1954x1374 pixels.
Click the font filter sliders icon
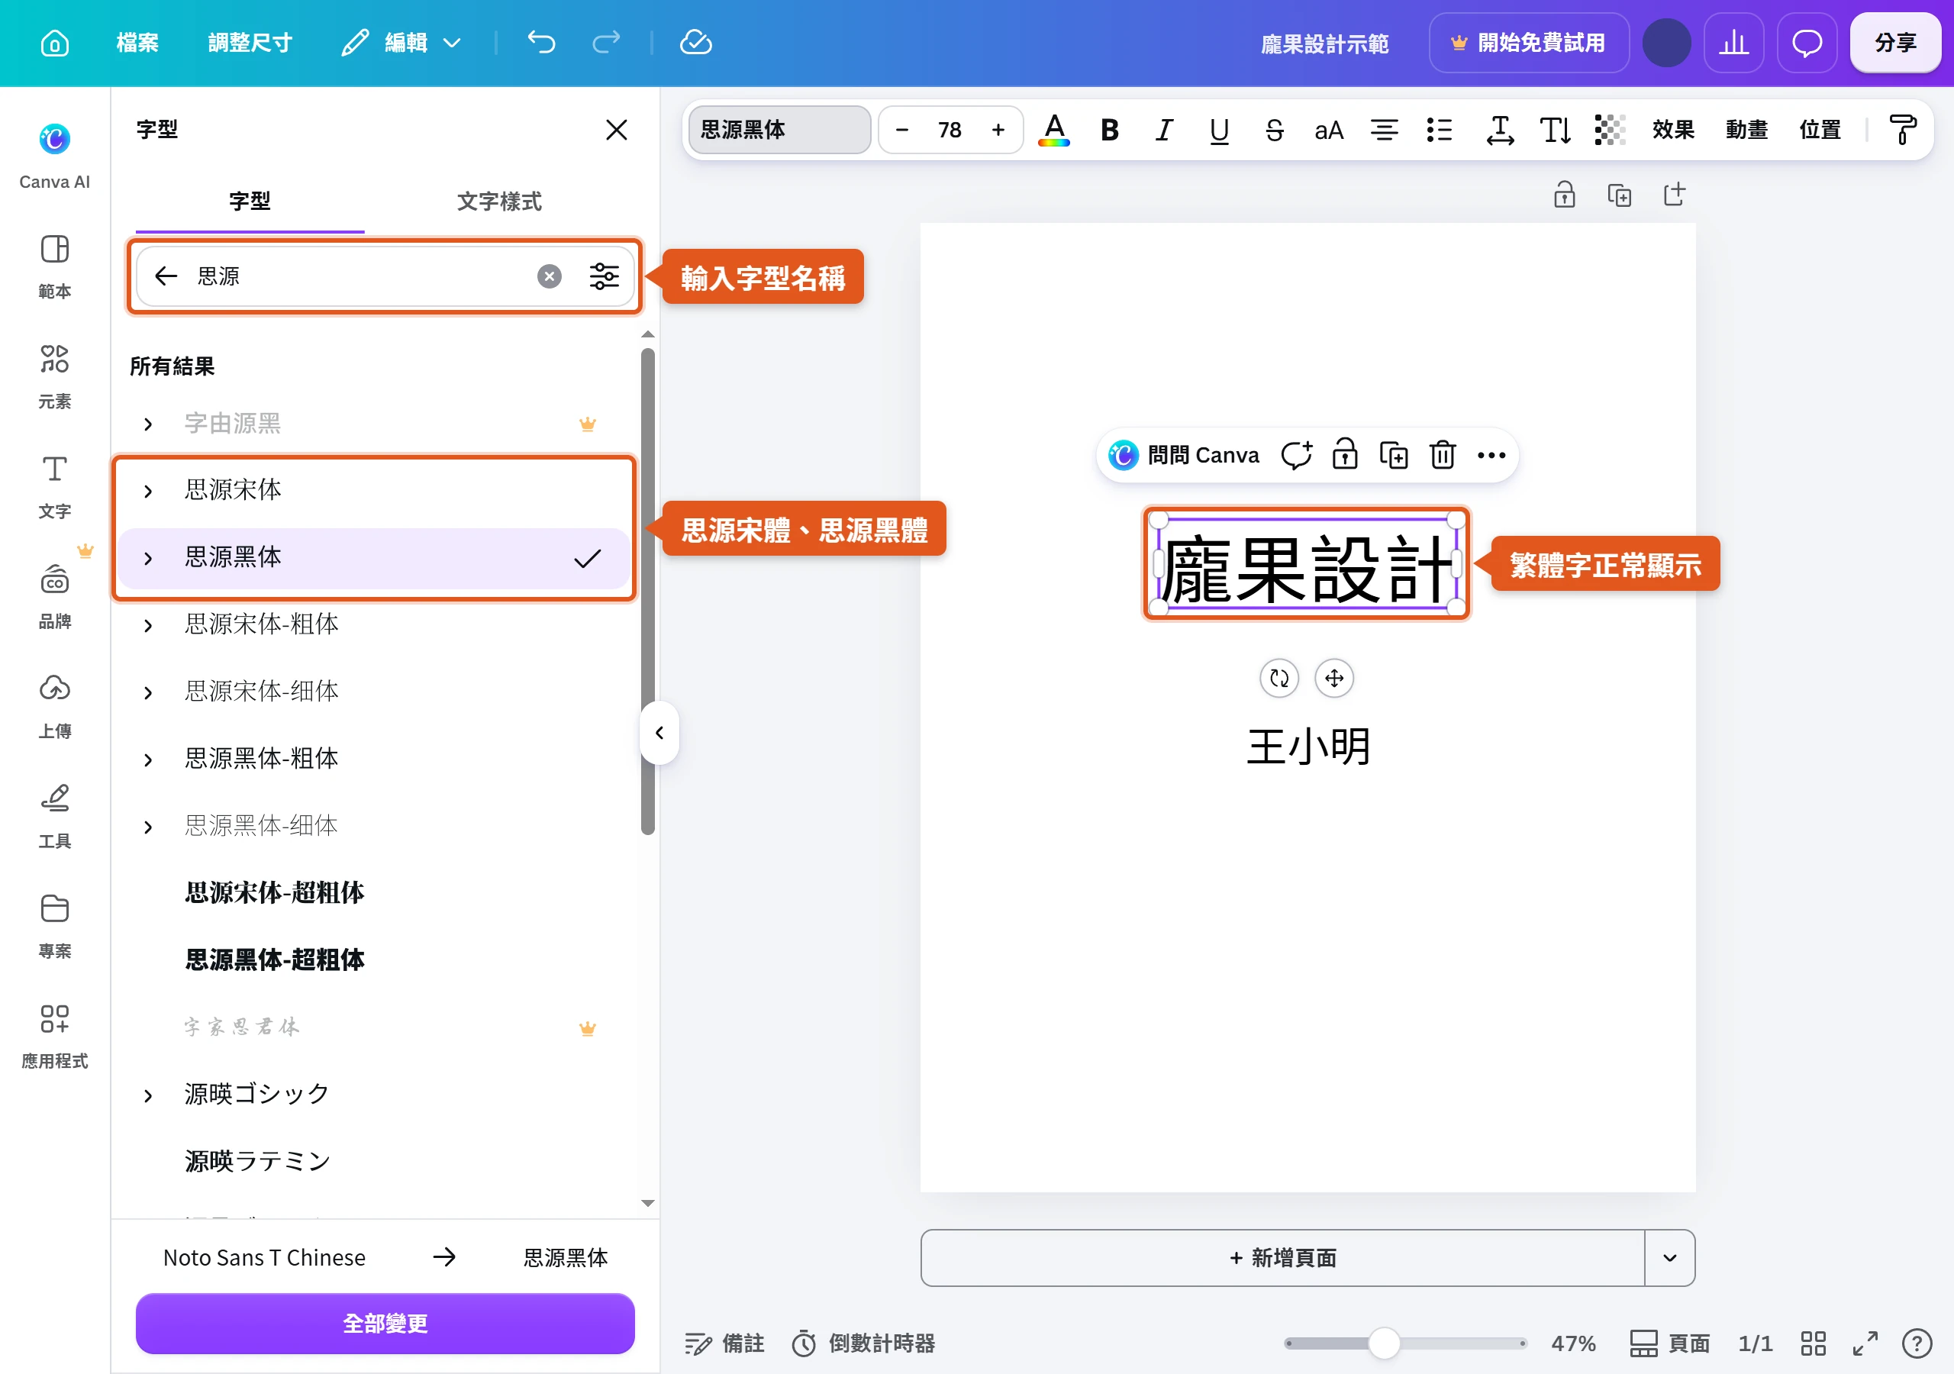pos(605,276)
